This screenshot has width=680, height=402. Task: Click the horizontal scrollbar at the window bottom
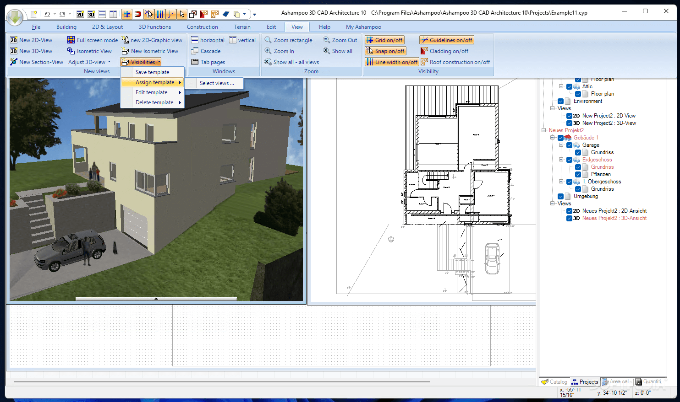click(222, 381)
